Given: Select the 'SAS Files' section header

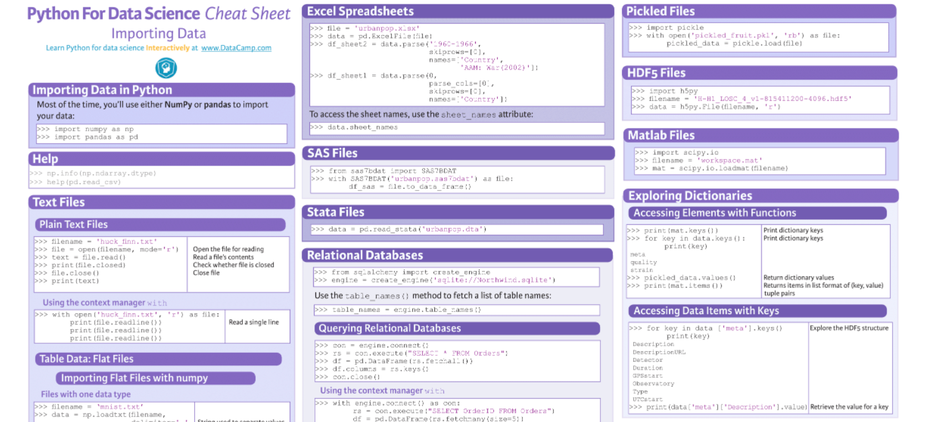Looking at the screenshot, I should [457, 153].
